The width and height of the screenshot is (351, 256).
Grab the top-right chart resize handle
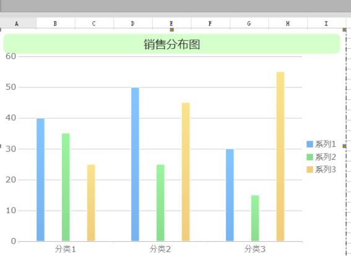point(345,30)
